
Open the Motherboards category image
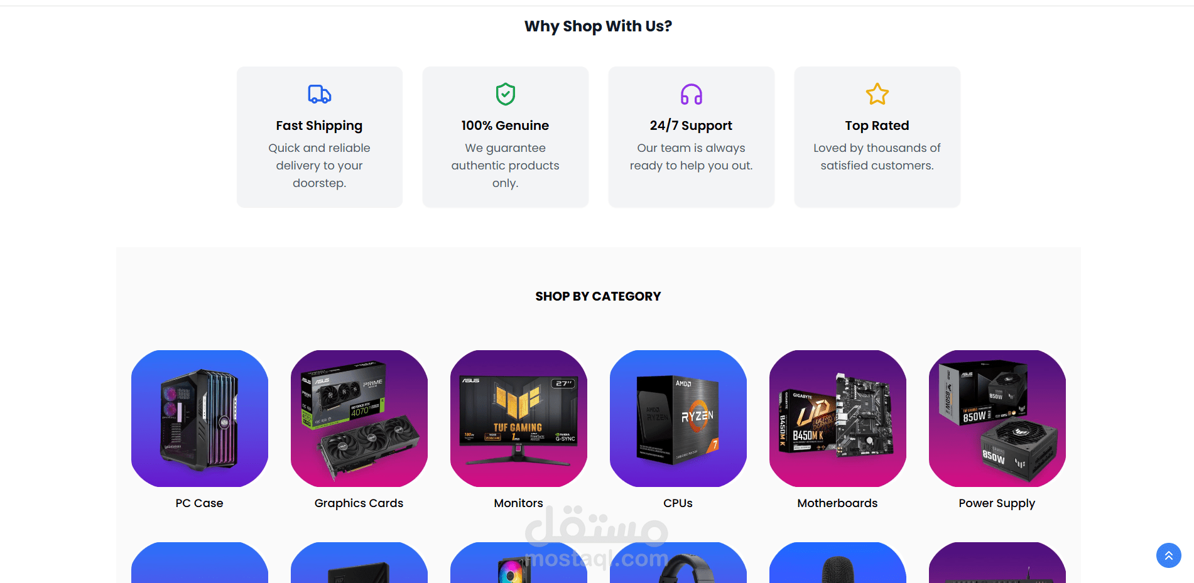838,419
